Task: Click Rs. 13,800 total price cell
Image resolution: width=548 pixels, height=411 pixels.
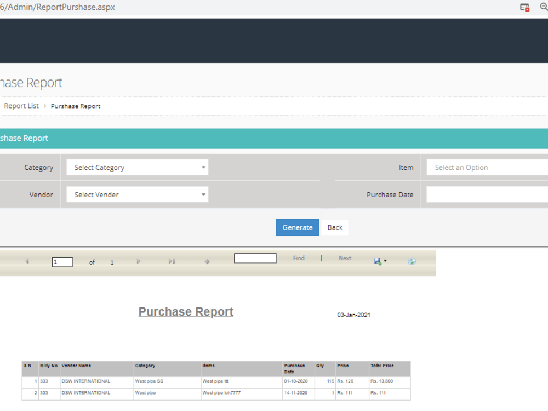Action: [x=381, y=381]
